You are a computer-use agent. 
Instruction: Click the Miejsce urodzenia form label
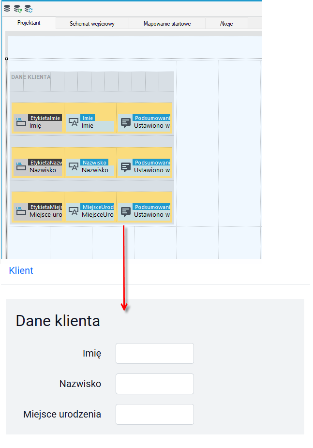[62, 414]
